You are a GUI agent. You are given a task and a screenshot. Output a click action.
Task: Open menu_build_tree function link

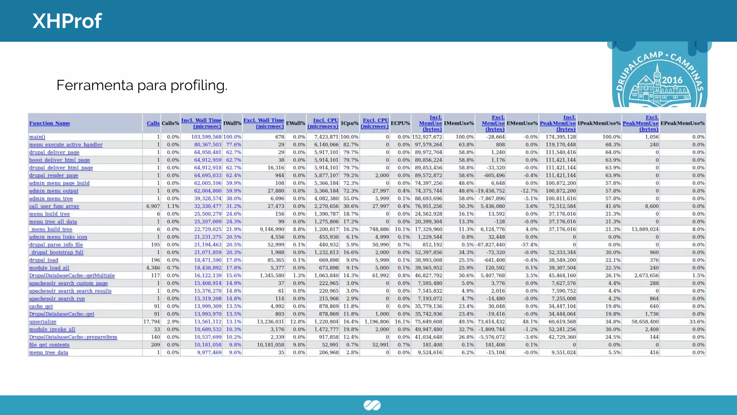tap(50, 214)
